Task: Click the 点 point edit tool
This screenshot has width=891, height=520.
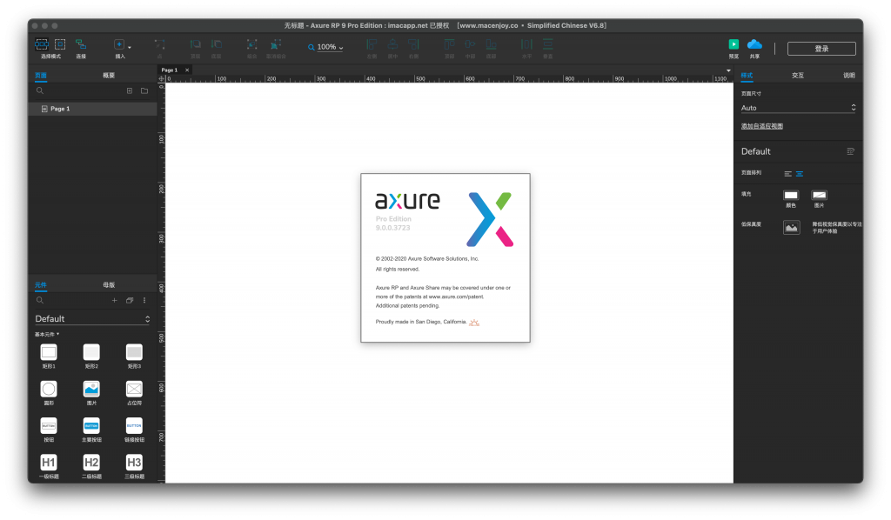Action: [160, 44]
